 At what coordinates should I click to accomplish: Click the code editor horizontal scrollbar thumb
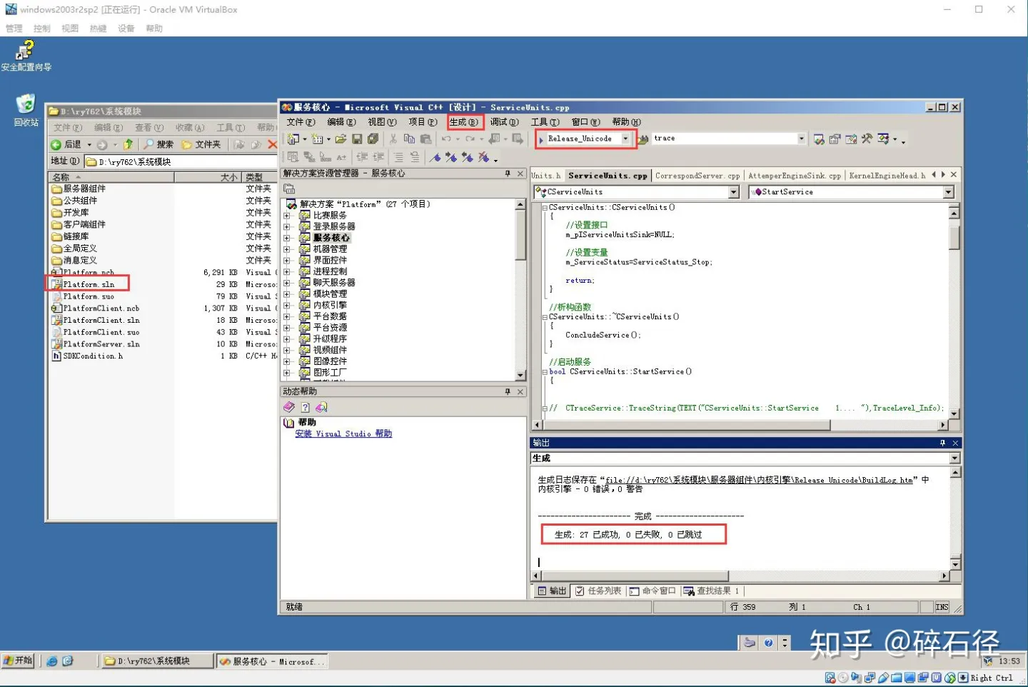687,425
